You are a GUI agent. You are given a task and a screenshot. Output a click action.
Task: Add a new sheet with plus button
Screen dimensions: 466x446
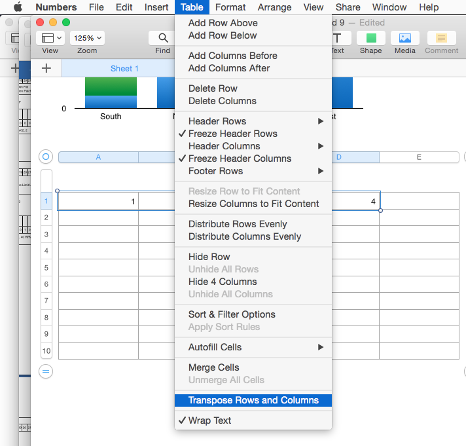[46, 68]
